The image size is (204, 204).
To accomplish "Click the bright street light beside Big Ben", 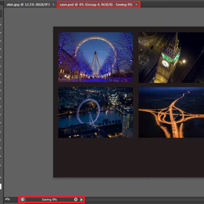I will [x=184, y=61].
